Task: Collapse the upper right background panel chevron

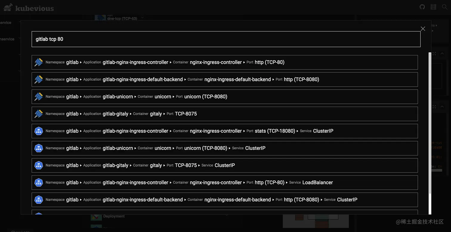Action: click(x=442, y=54)
